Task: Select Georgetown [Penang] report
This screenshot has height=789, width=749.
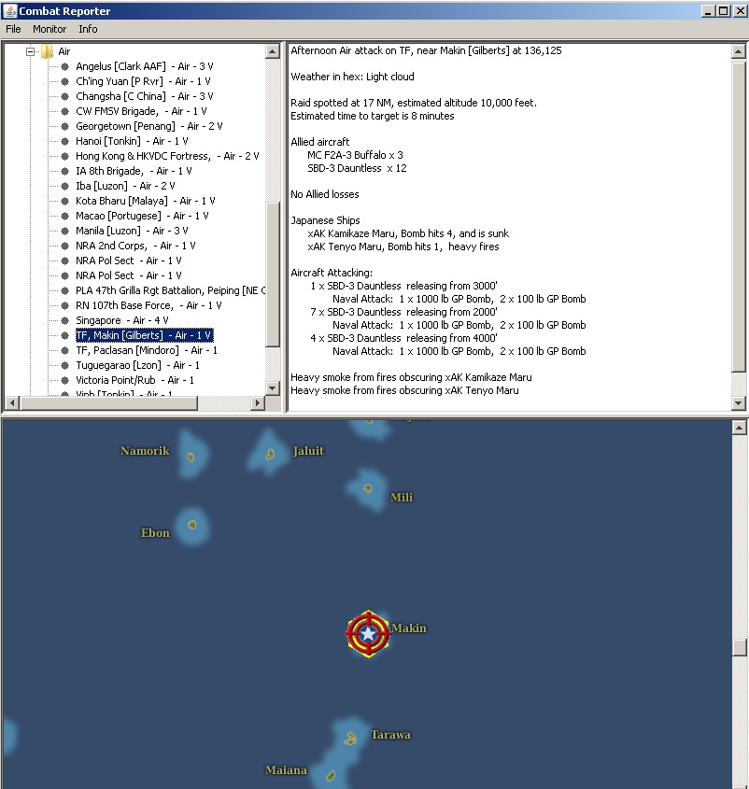Action: pyautogui.click(x=149, y=126)
